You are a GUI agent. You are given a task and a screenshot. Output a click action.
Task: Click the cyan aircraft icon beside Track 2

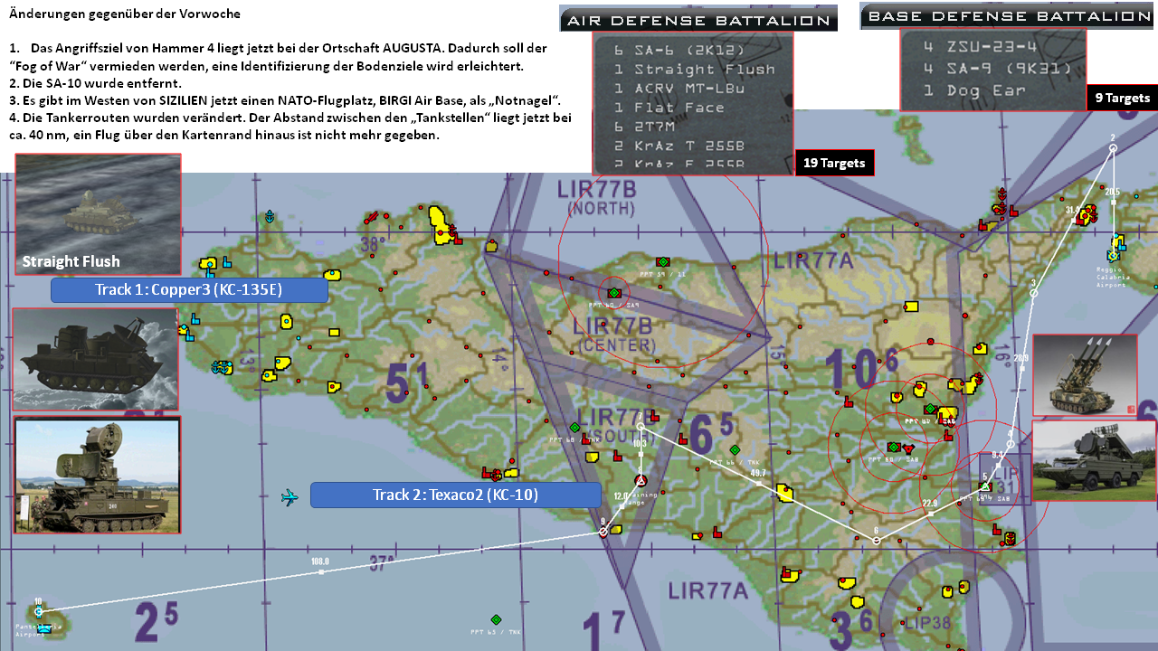tap(289, 497)
